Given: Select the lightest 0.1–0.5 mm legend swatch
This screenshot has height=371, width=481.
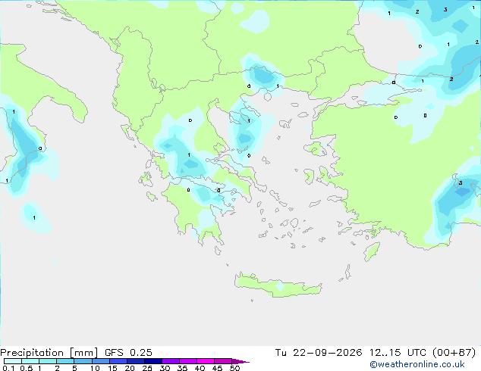Looking at the screenshot, I should [x=13, y=361].
